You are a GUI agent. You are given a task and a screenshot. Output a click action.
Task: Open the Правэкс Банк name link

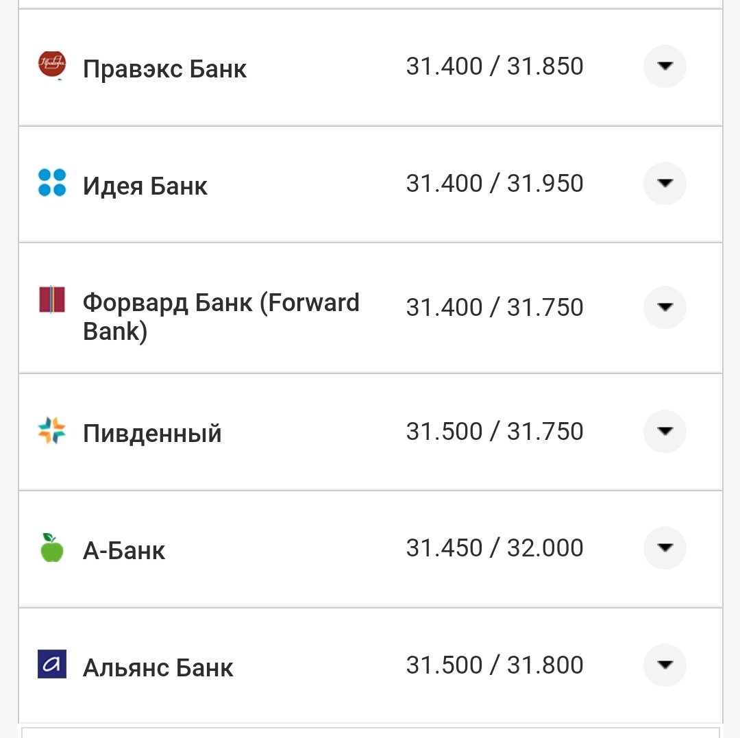click(164, 69)
